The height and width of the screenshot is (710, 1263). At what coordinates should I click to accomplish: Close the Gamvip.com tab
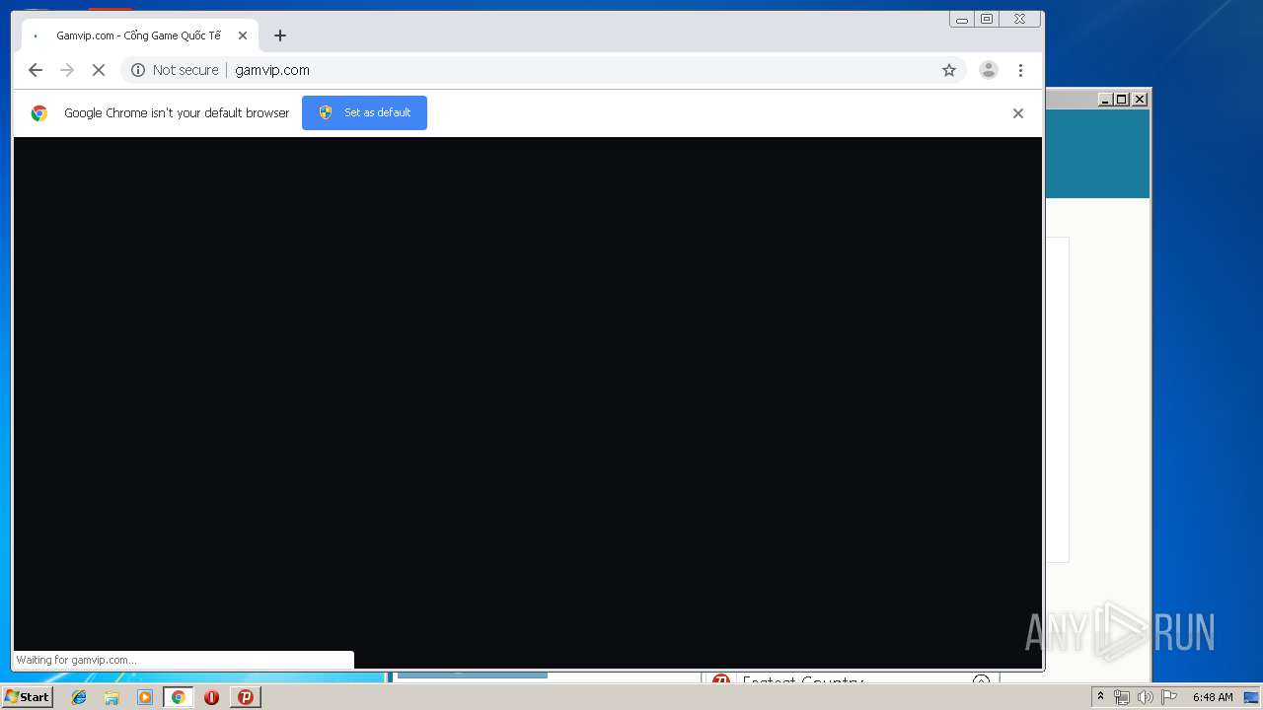point(243,35)
